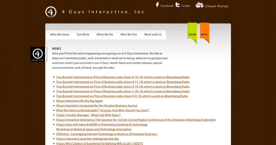View the redesigned web site announcement

pos(88,138)
